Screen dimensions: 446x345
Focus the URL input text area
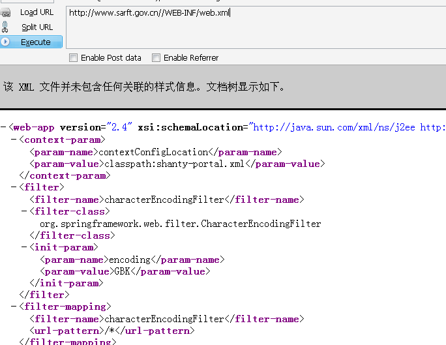256,27
